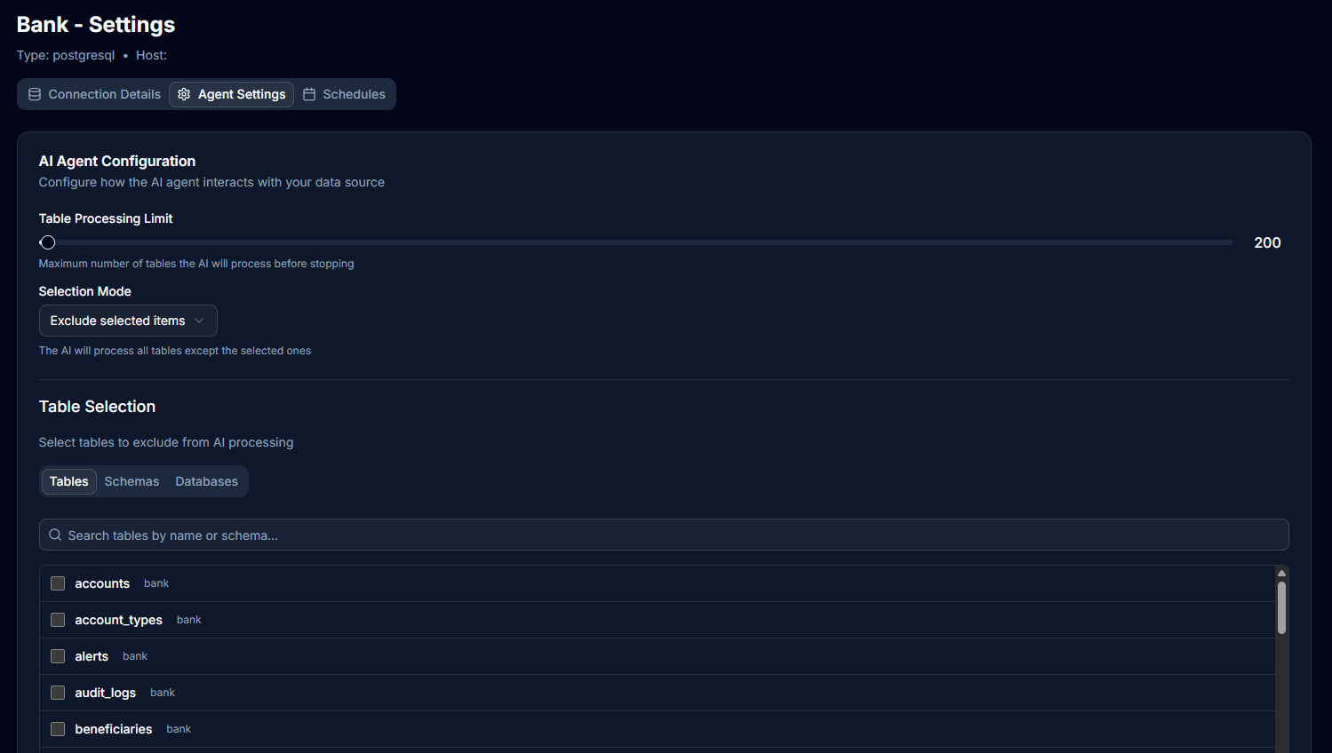The width and height of the screenshot is (1332, 753).
Task: Check the account_types table checkbox
Action: tap(58, 620)
